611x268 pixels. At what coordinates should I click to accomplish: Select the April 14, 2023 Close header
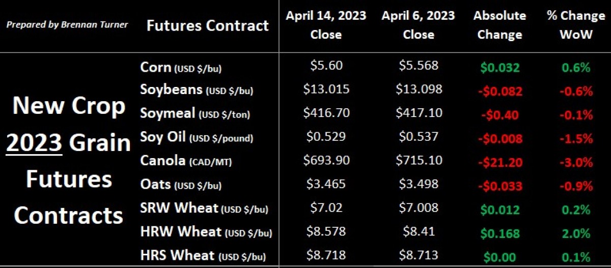(326, 25)
